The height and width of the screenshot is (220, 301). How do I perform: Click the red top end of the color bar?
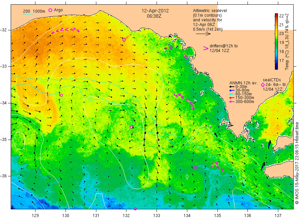point(277,15)
